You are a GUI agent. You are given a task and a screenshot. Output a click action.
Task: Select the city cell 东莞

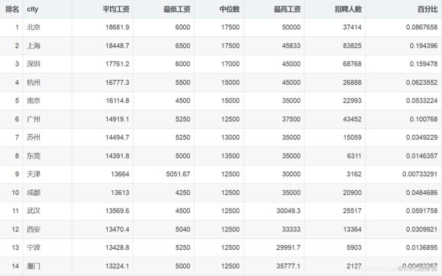pyautogui.click(x=34, y=156)
